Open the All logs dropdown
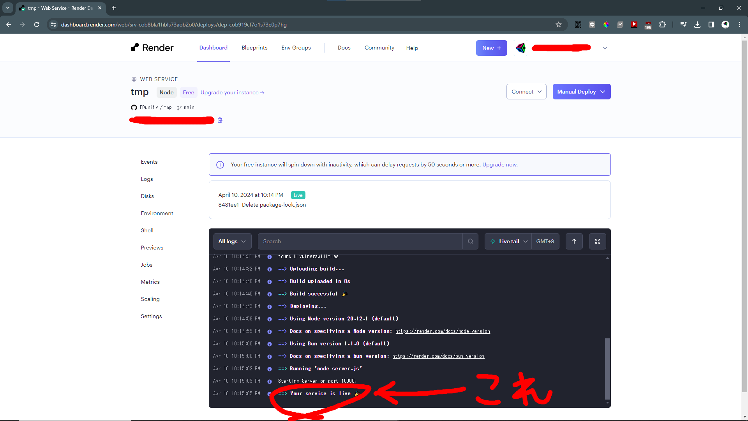 pos(232,241)
